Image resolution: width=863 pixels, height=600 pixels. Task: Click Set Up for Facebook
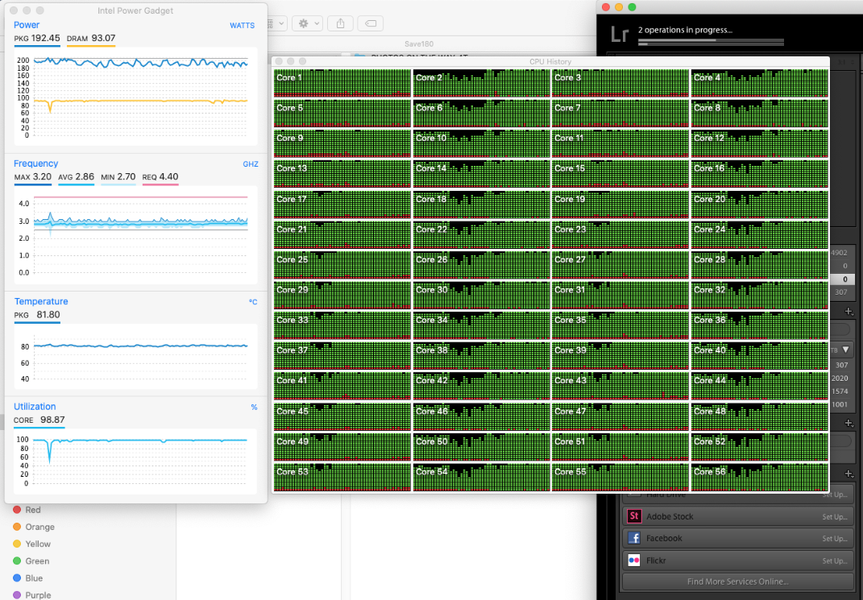coord(834,539)
